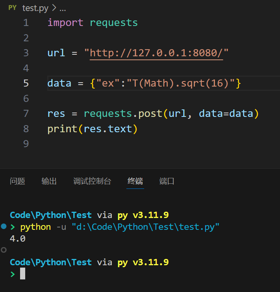This screenshot has width=280, height=292.
Task: Click the http://127.0.0.1:8080/ URL in the code
Action: coord(156,53)
